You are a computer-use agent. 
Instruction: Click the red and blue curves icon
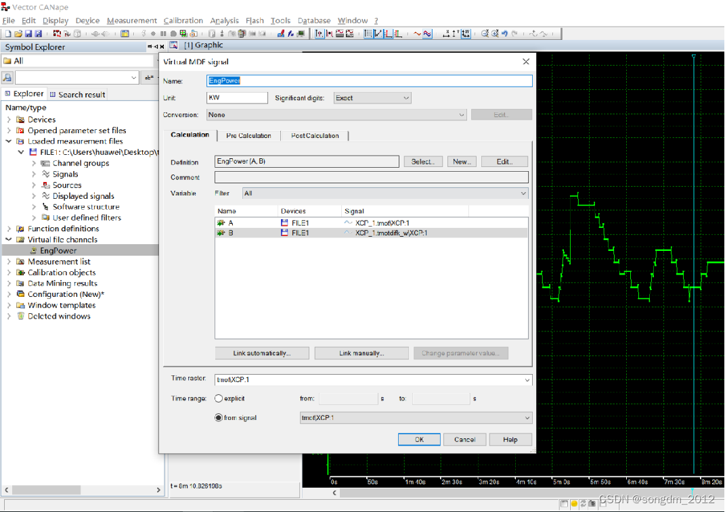coord(427,33)
